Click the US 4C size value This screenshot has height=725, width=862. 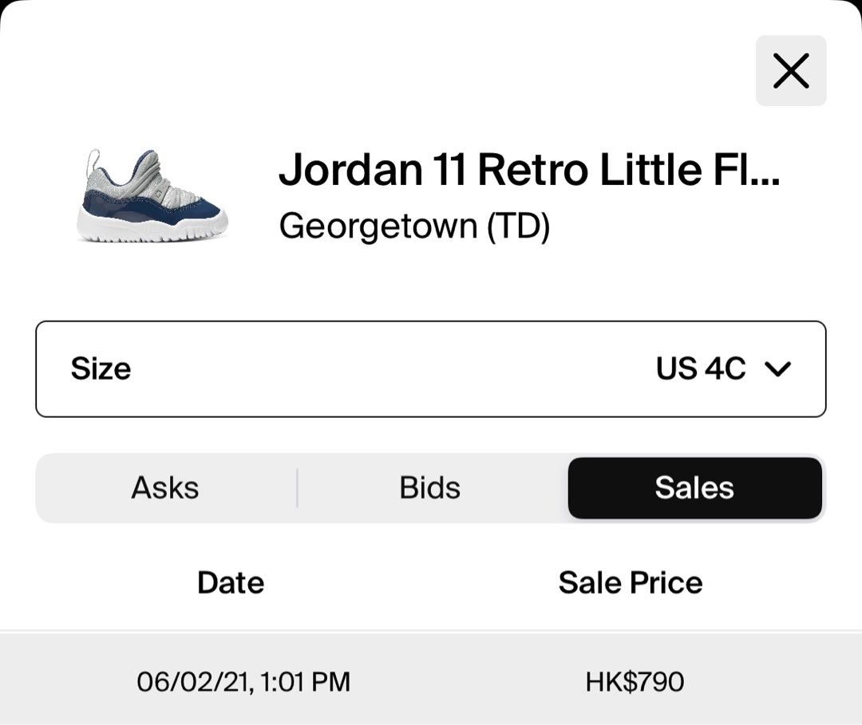(701, 368)
